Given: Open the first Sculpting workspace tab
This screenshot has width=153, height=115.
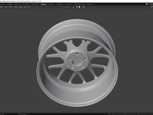Looking at the screenshot, I should 18,4.
